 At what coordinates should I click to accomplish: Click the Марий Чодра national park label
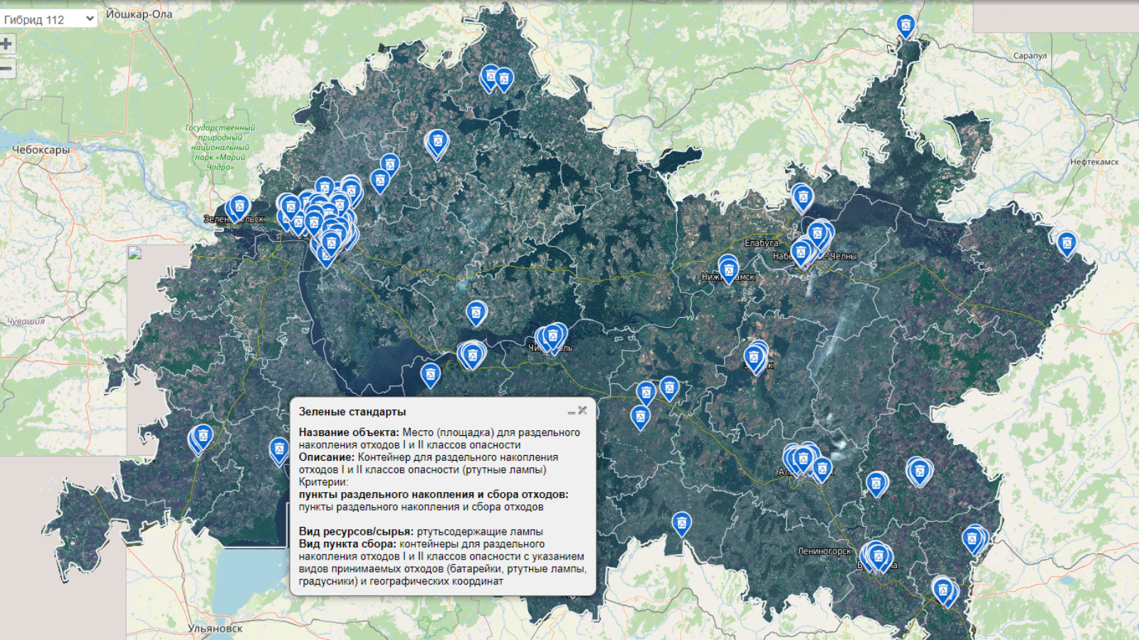[x=220, y=147]
